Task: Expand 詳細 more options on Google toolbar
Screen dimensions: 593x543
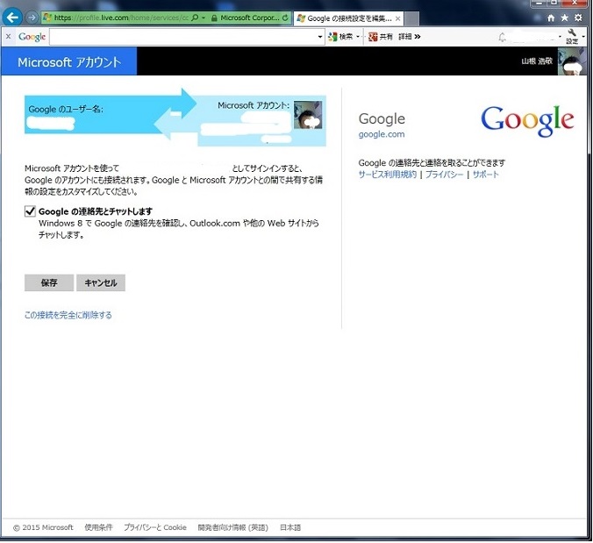Action: pos(409,36)
